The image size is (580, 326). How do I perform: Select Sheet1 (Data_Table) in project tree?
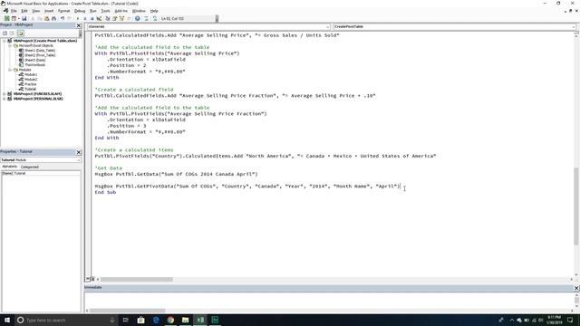[x=40, y=51]
